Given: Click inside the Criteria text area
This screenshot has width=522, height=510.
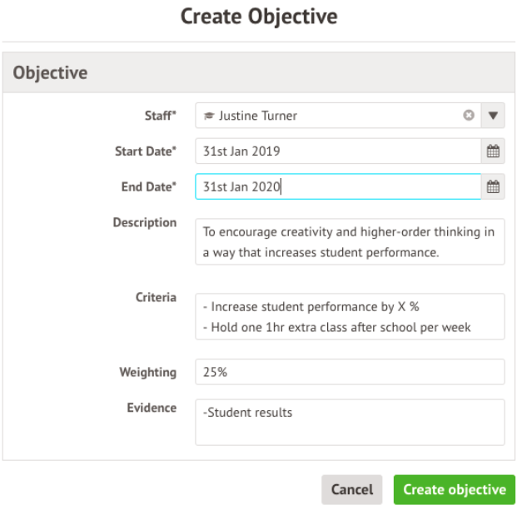Looking at the screenshot, I should [350, 316].
